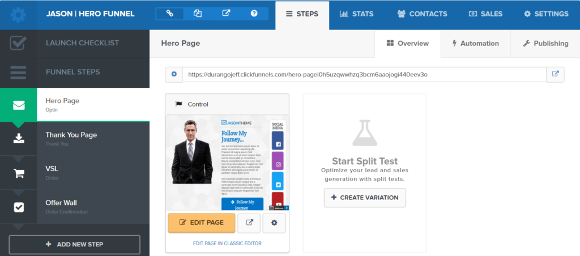The image size is (580, 256).
Task: Switch to the Automation tab
Action: 476,44
